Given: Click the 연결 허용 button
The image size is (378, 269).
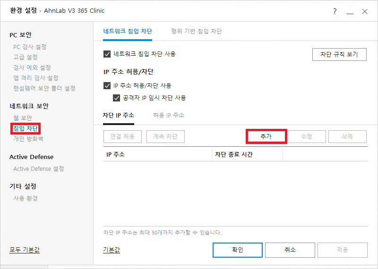Looking at the screenshot, I should coord(122,136).
